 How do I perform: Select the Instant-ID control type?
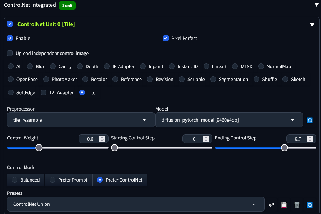point(172,66)
